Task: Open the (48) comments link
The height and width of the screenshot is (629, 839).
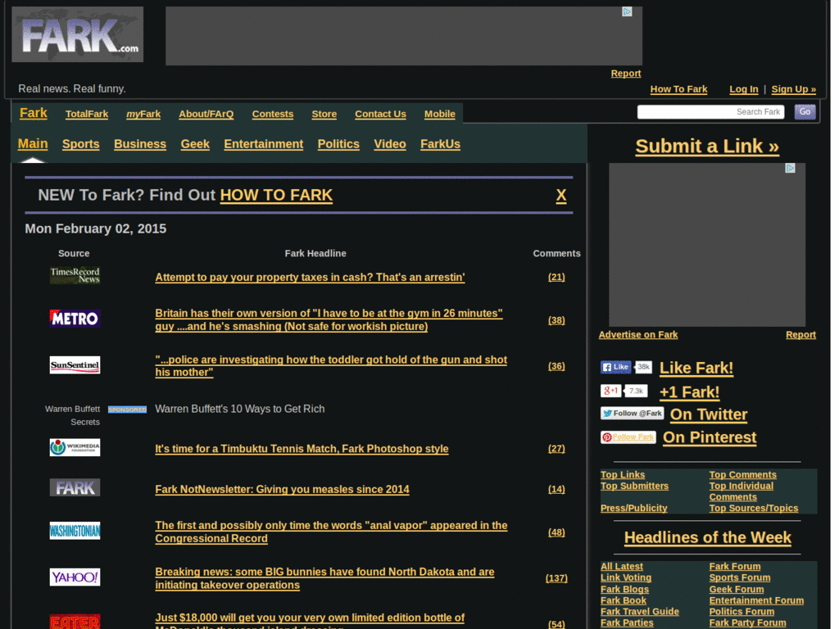Action: [x=556, y=532]
